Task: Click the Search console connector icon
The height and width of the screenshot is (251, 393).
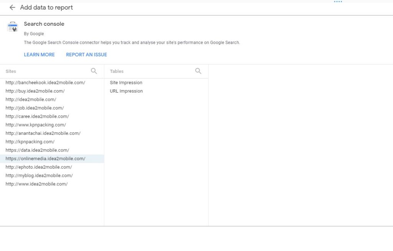Action: pyautogui.click(x=13, y=26)
